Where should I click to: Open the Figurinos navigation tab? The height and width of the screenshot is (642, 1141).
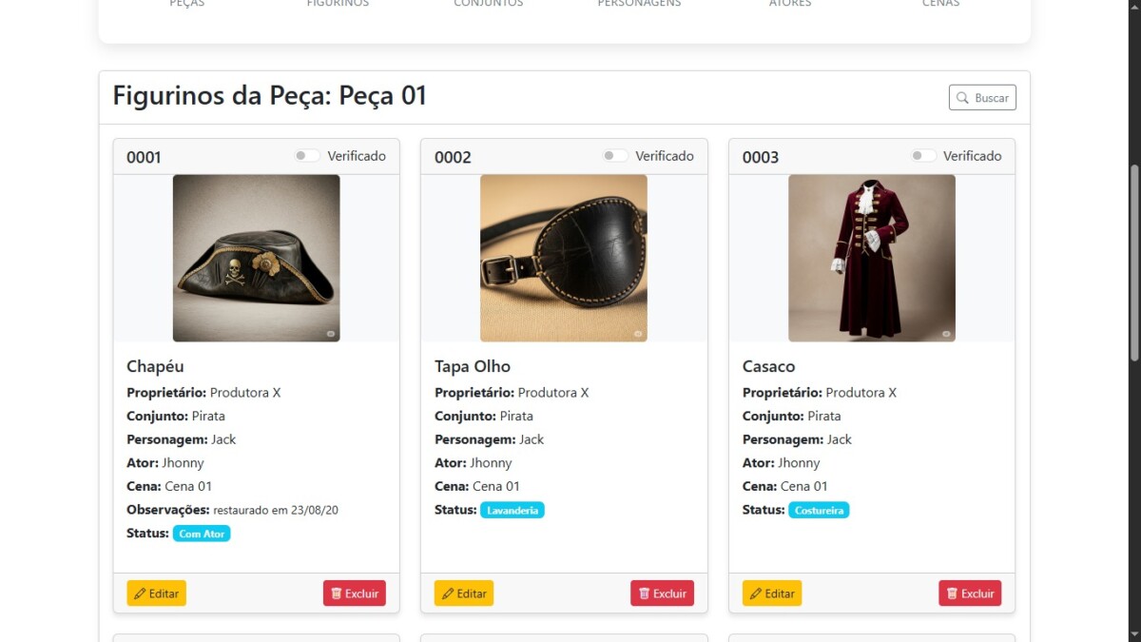pos(338,4)
